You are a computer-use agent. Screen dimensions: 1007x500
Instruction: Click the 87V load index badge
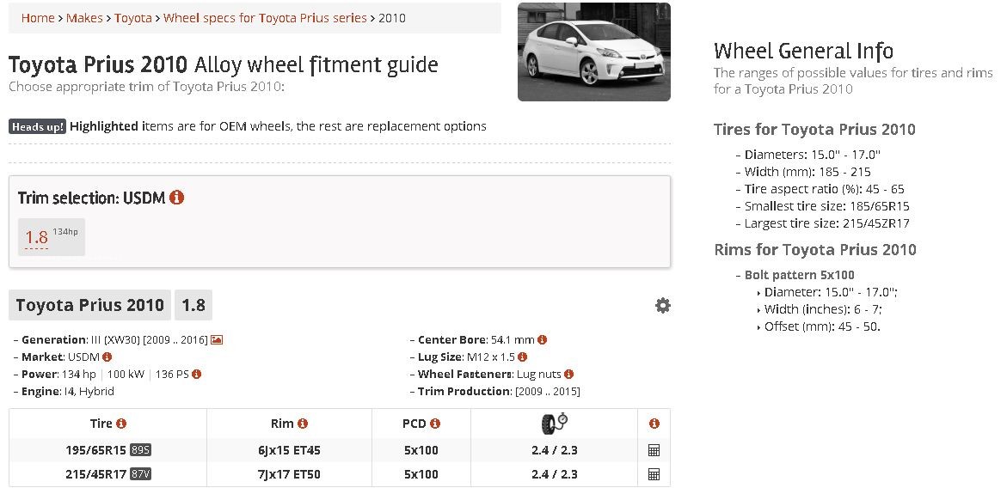[141, 474]
